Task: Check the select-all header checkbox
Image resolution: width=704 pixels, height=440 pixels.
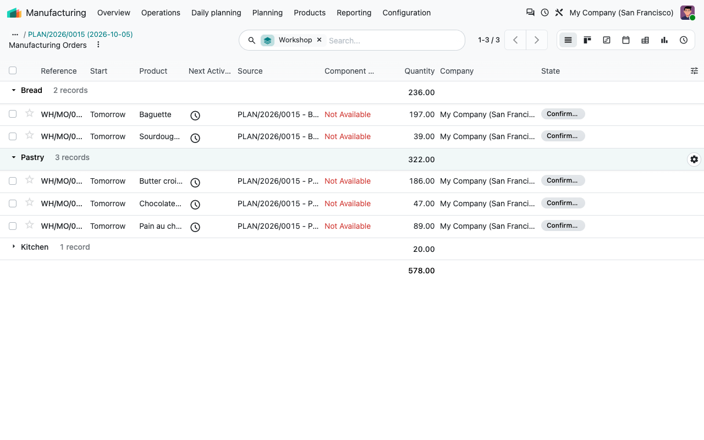Action: [x=13, y=70]
